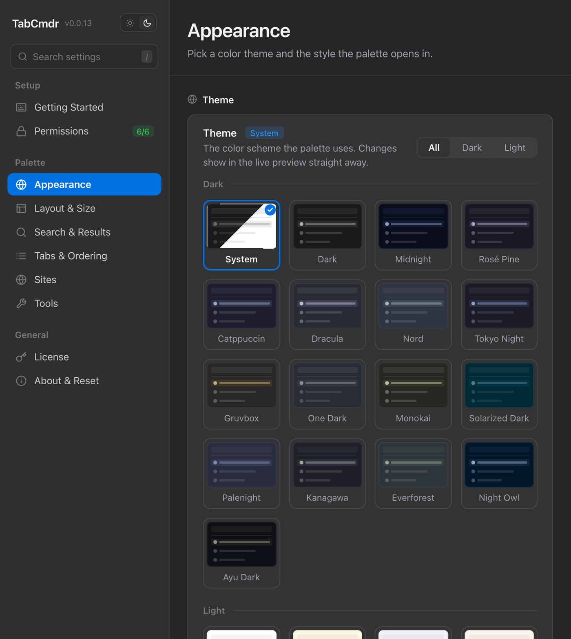This screenshot has width=571, height=639.
Task: Click the Appearance globe icon in sidebar
Action: click(x=21, y=185)
